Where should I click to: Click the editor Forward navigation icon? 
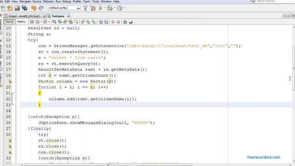45,22
